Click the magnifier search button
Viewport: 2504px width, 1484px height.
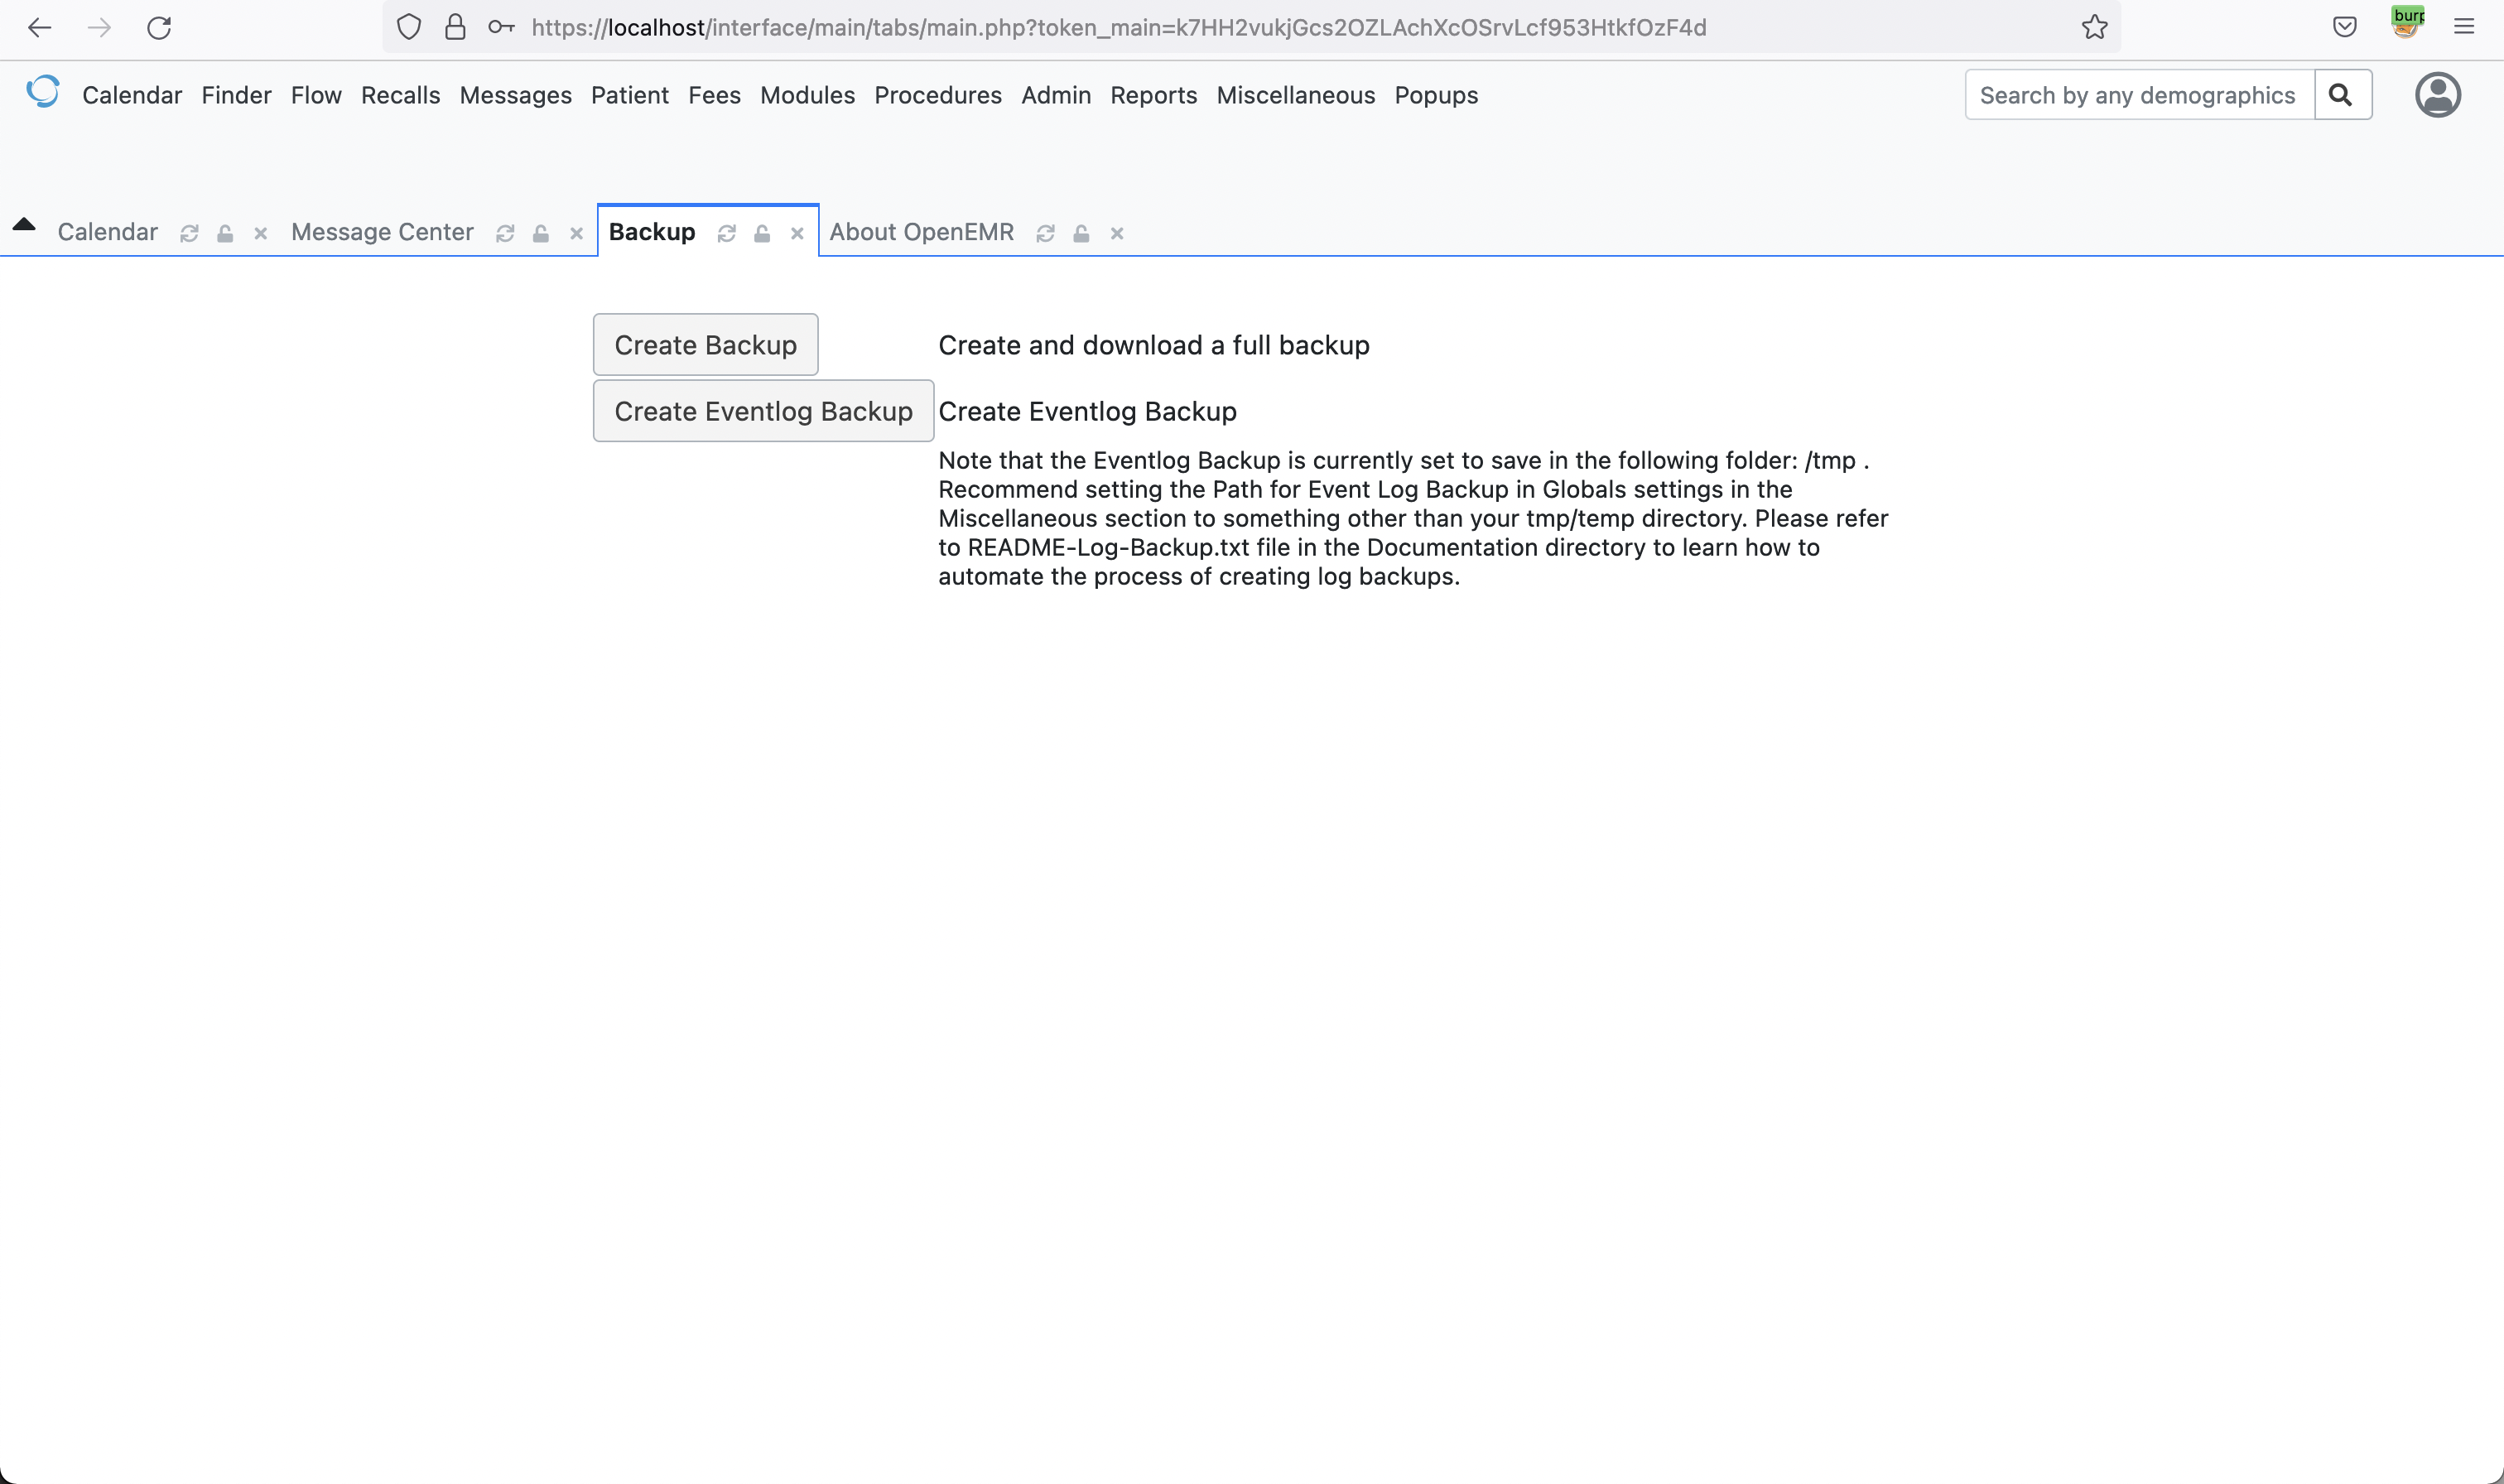2341,95
